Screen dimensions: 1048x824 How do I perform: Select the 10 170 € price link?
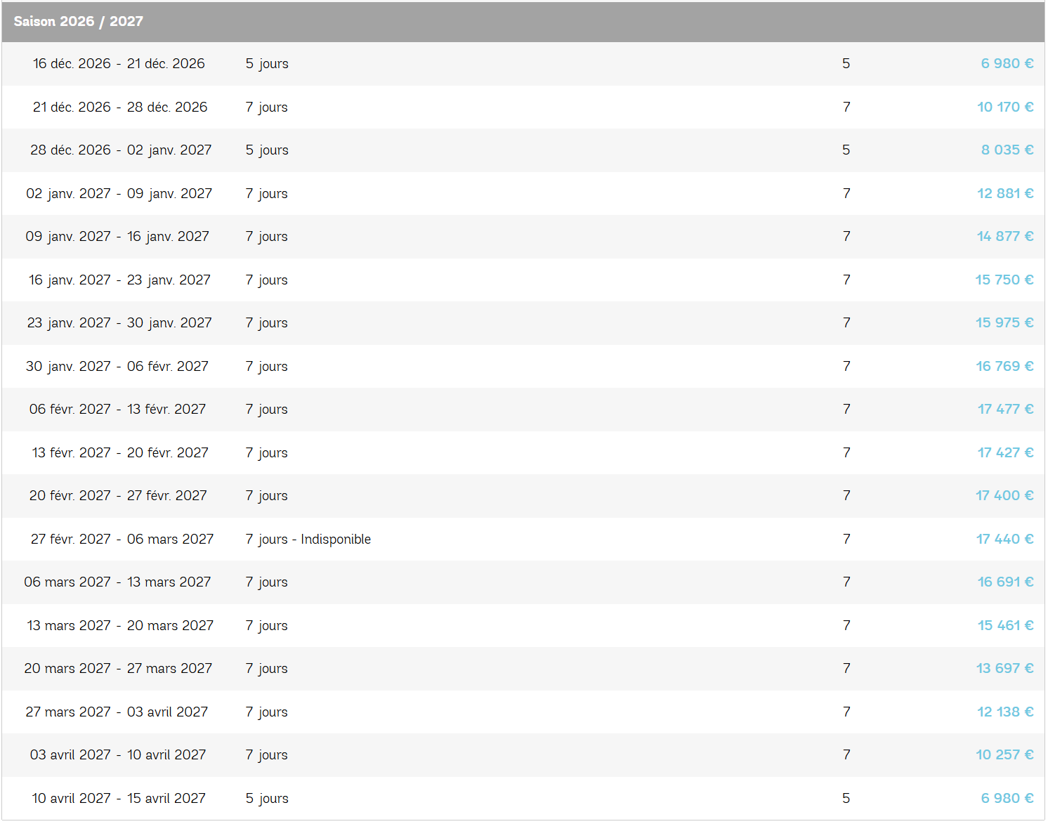(x=1005, y=107)
